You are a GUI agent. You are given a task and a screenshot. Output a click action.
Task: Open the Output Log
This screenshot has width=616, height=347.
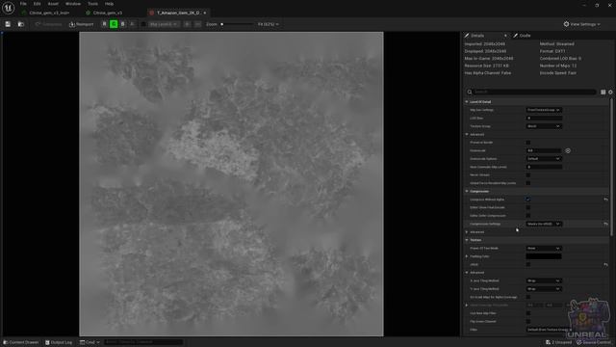point(59,342)
